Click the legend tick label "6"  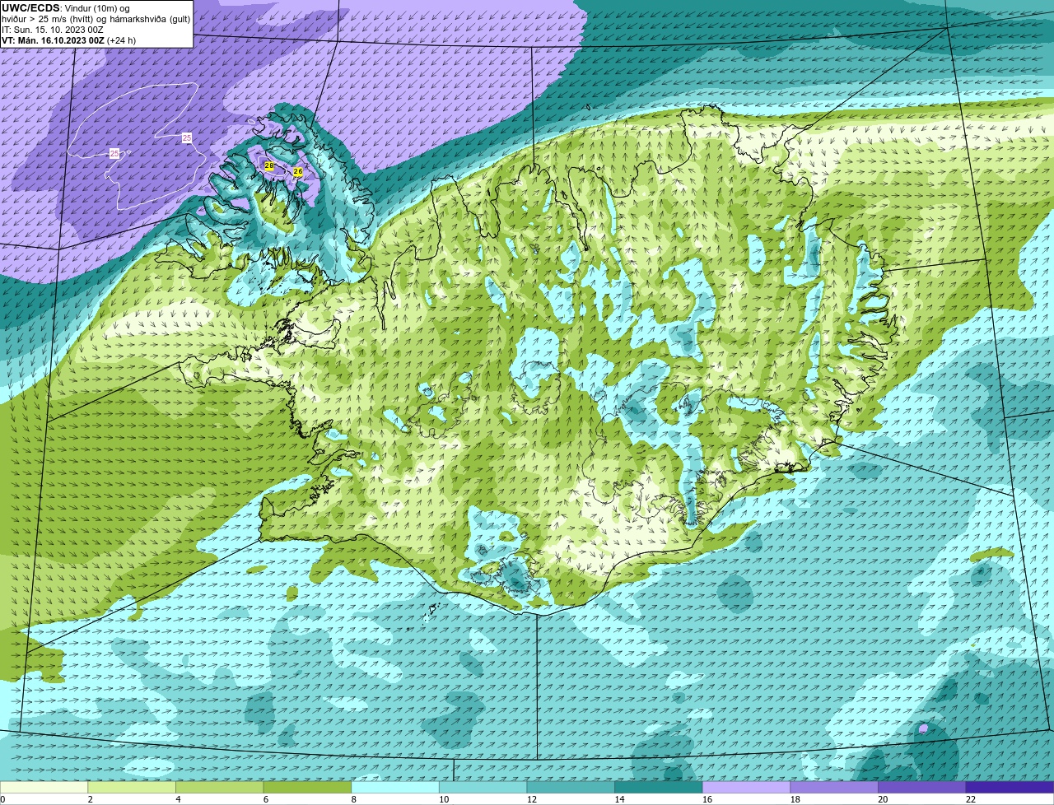[x=265, y=799]
